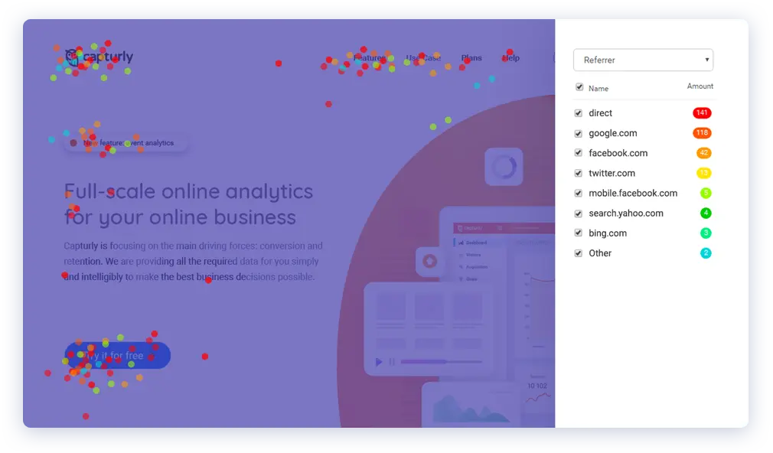The width and height of the screenshot is (773, 453).
Task: Click the Amount column header
Action: 700,86
